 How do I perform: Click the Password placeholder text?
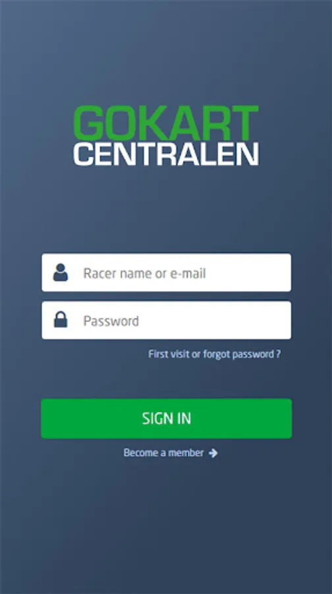click(x=111, y=321)
